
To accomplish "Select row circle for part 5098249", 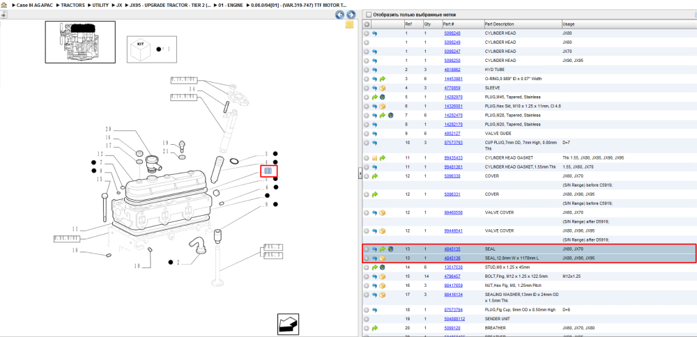I will [x=367, y=42].
